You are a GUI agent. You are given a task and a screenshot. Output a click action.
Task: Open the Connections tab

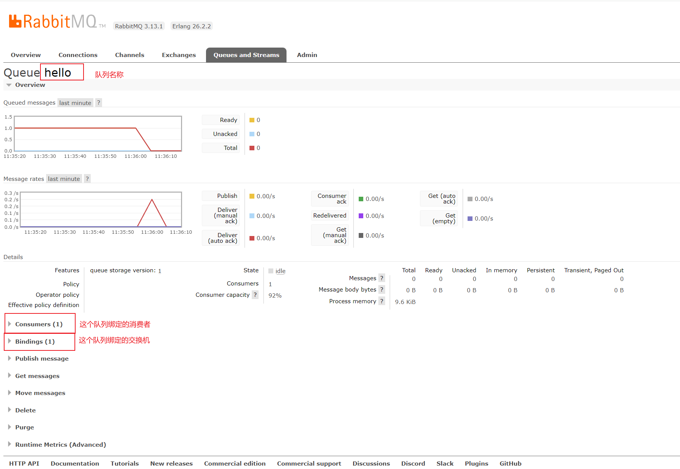tap(78, 55)
